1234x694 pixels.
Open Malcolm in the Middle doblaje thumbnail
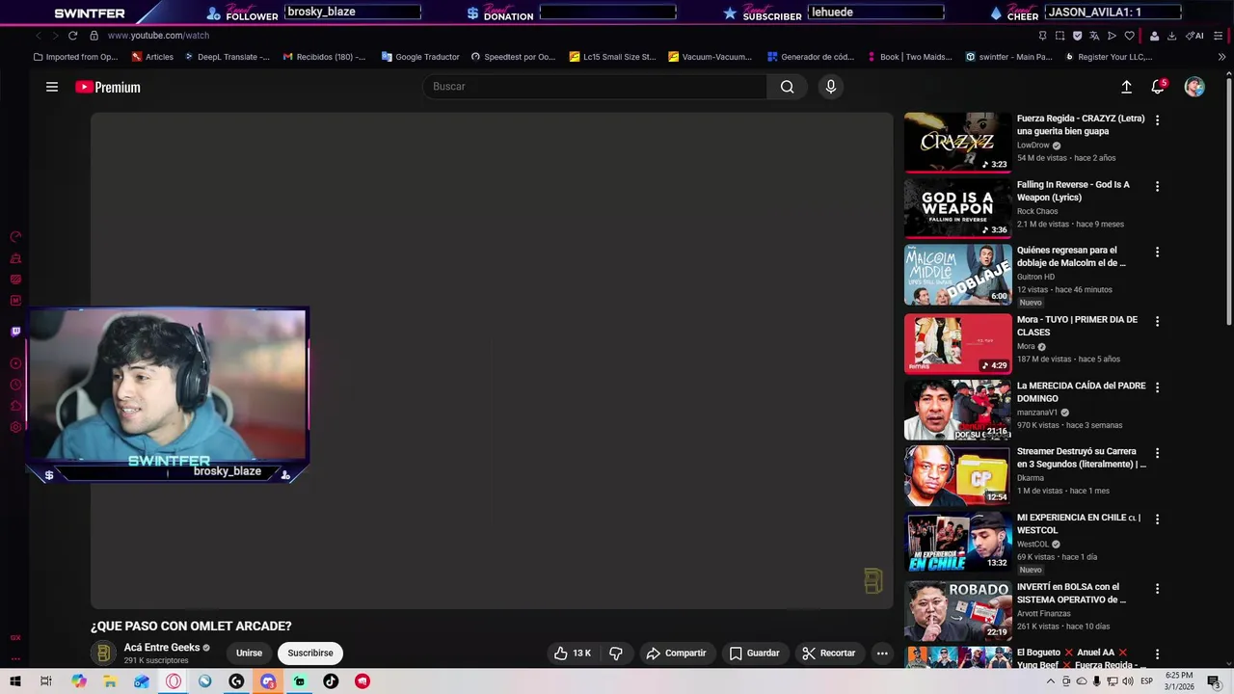click(x=957, y=275)
